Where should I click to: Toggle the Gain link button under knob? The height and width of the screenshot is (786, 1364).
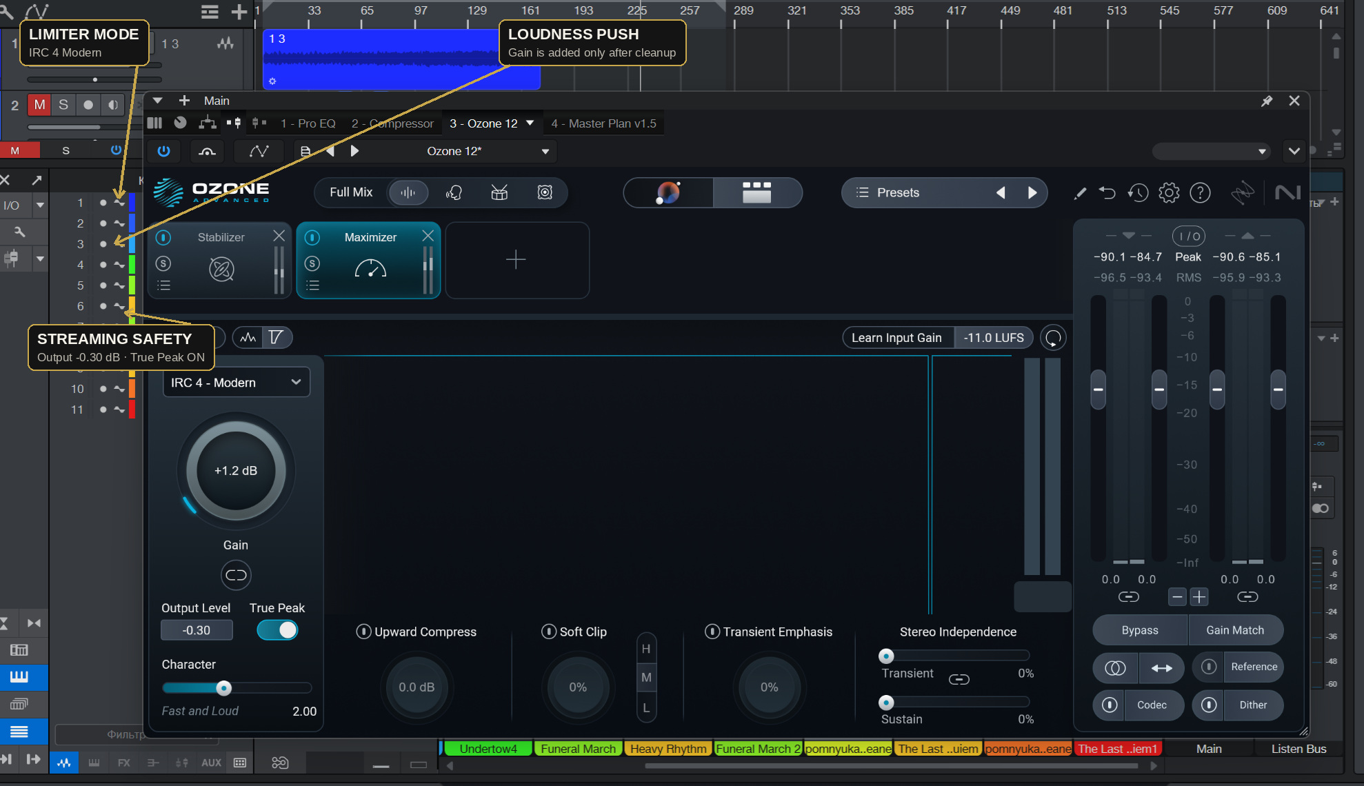[236, 575]
